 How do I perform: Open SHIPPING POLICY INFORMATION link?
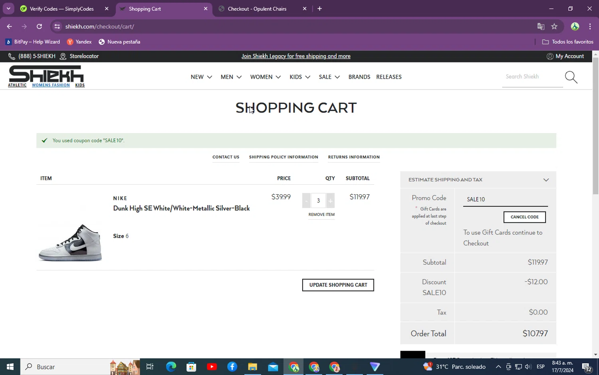284,157
